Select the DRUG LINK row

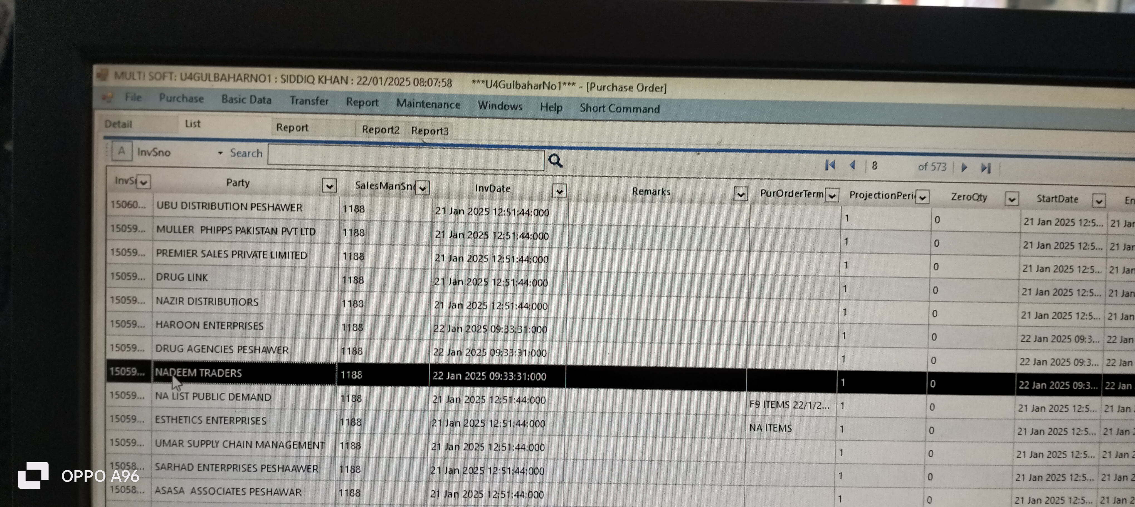click(x=182, y=277)
